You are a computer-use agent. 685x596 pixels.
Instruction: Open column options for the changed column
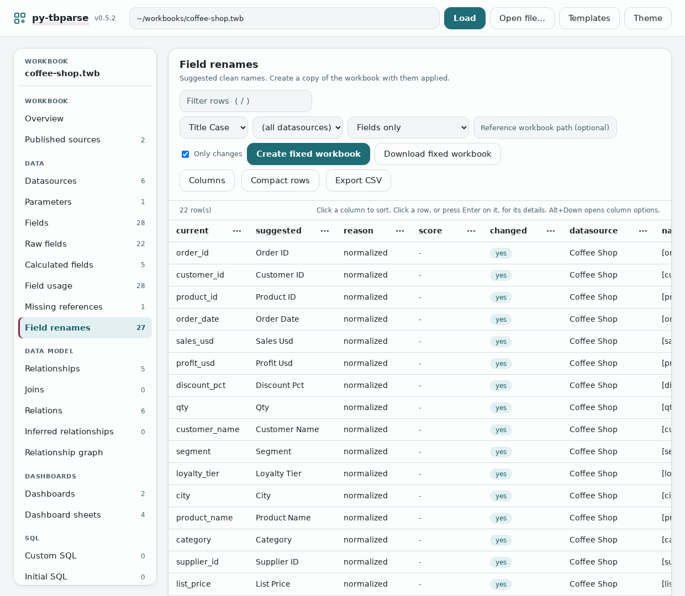click(x=551, y=231)
